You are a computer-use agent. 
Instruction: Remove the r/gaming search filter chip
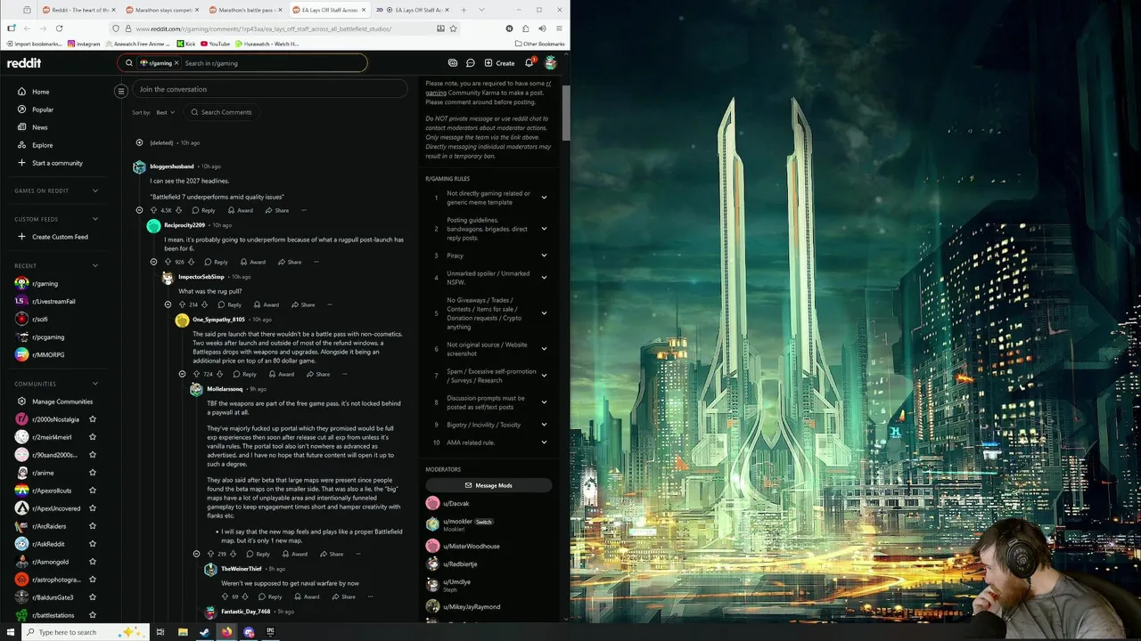pyautogui.click(x=176, y=63)
